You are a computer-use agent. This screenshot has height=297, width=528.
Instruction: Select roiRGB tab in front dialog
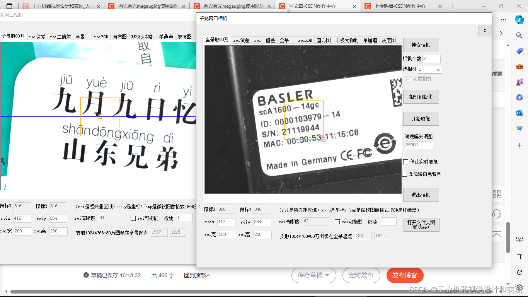click(x=305, y=40)
